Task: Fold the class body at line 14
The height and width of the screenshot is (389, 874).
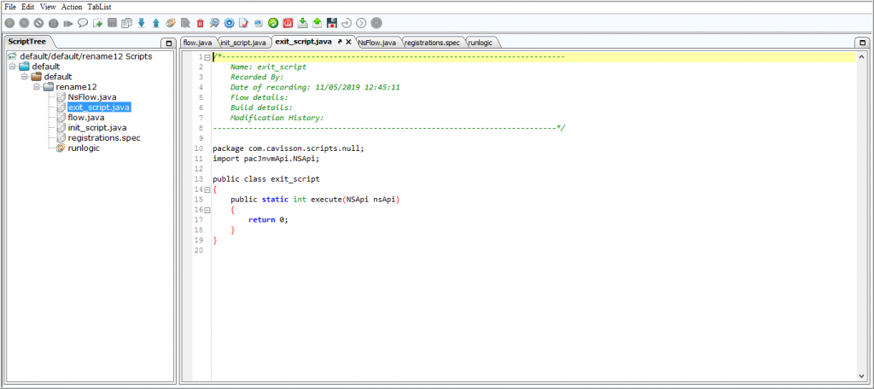Action: (207, 189)
